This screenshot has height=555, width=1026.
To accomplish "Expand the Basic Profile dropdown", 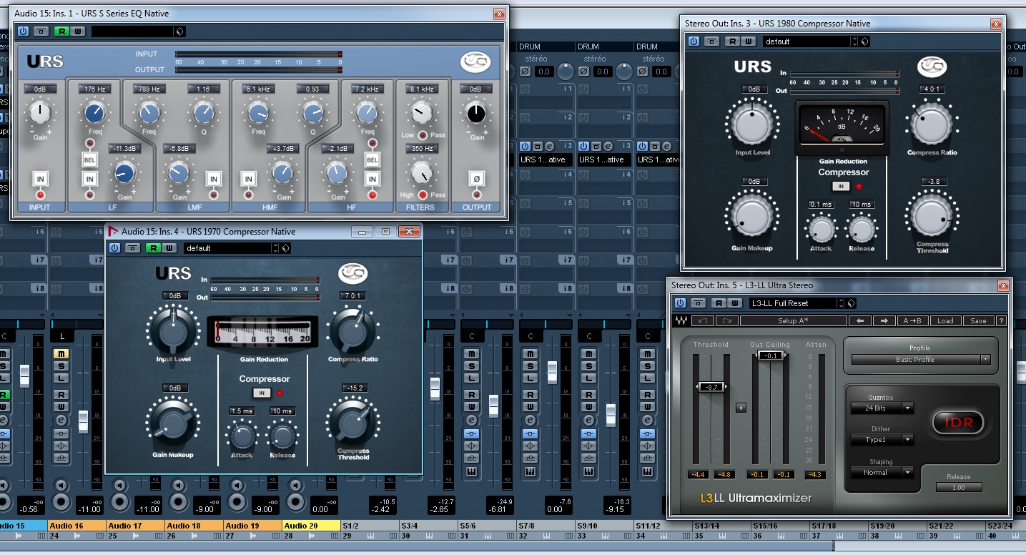I will 920,360.
